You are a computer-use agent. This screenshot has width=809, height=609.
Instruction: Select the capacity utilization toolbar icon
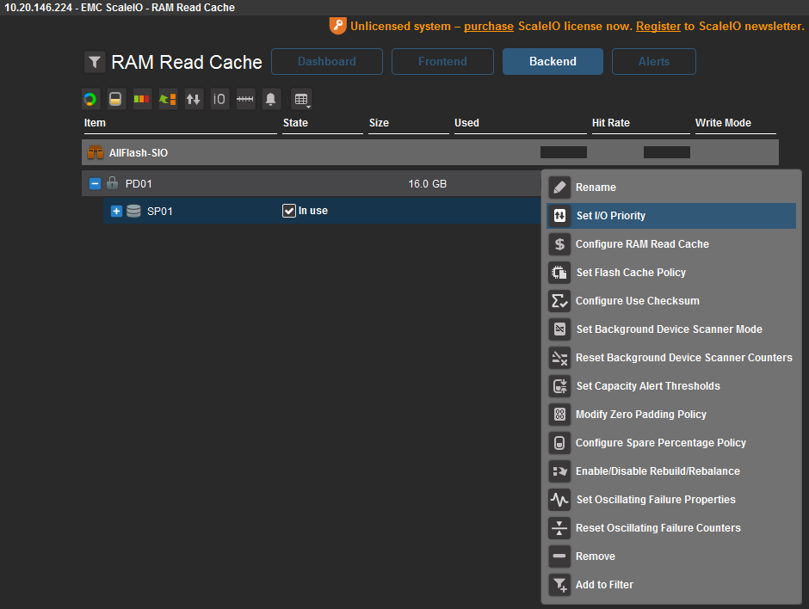click(115, 99)
